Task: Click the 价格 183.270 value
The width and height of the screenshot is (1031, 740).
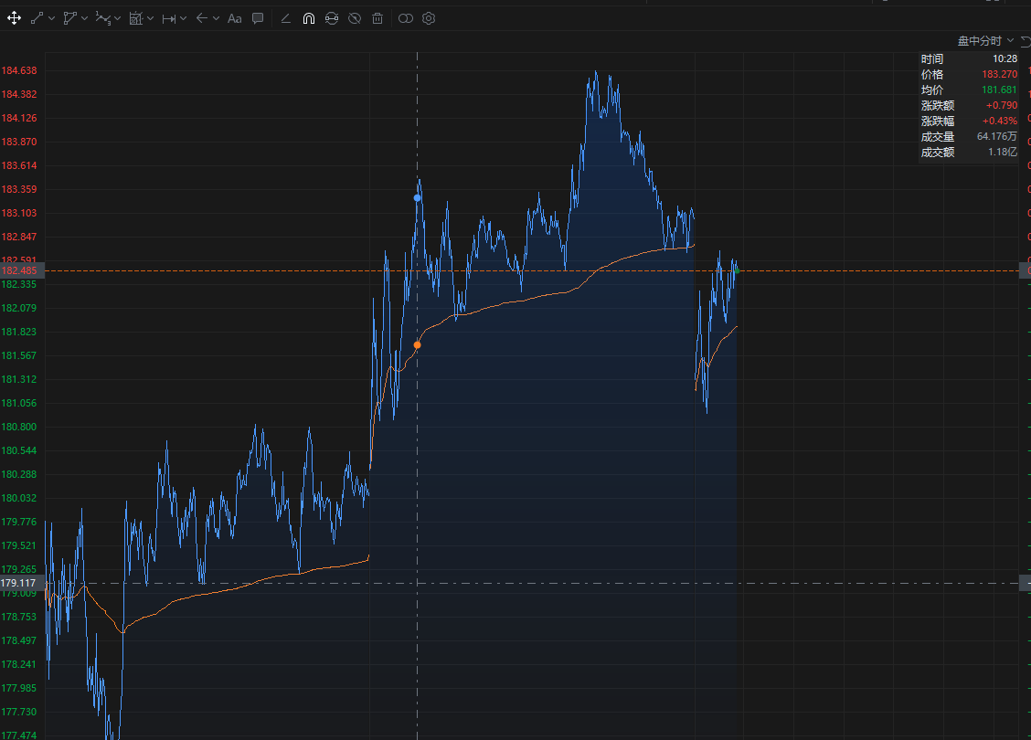Action: [x=999, y=74]
